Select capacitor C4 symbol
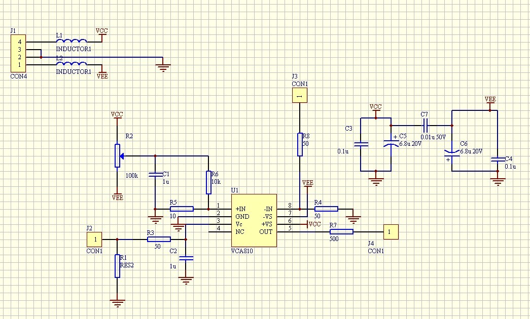Image resolution: width=530 pixels, height=319 pixels. tap(498, 159)
